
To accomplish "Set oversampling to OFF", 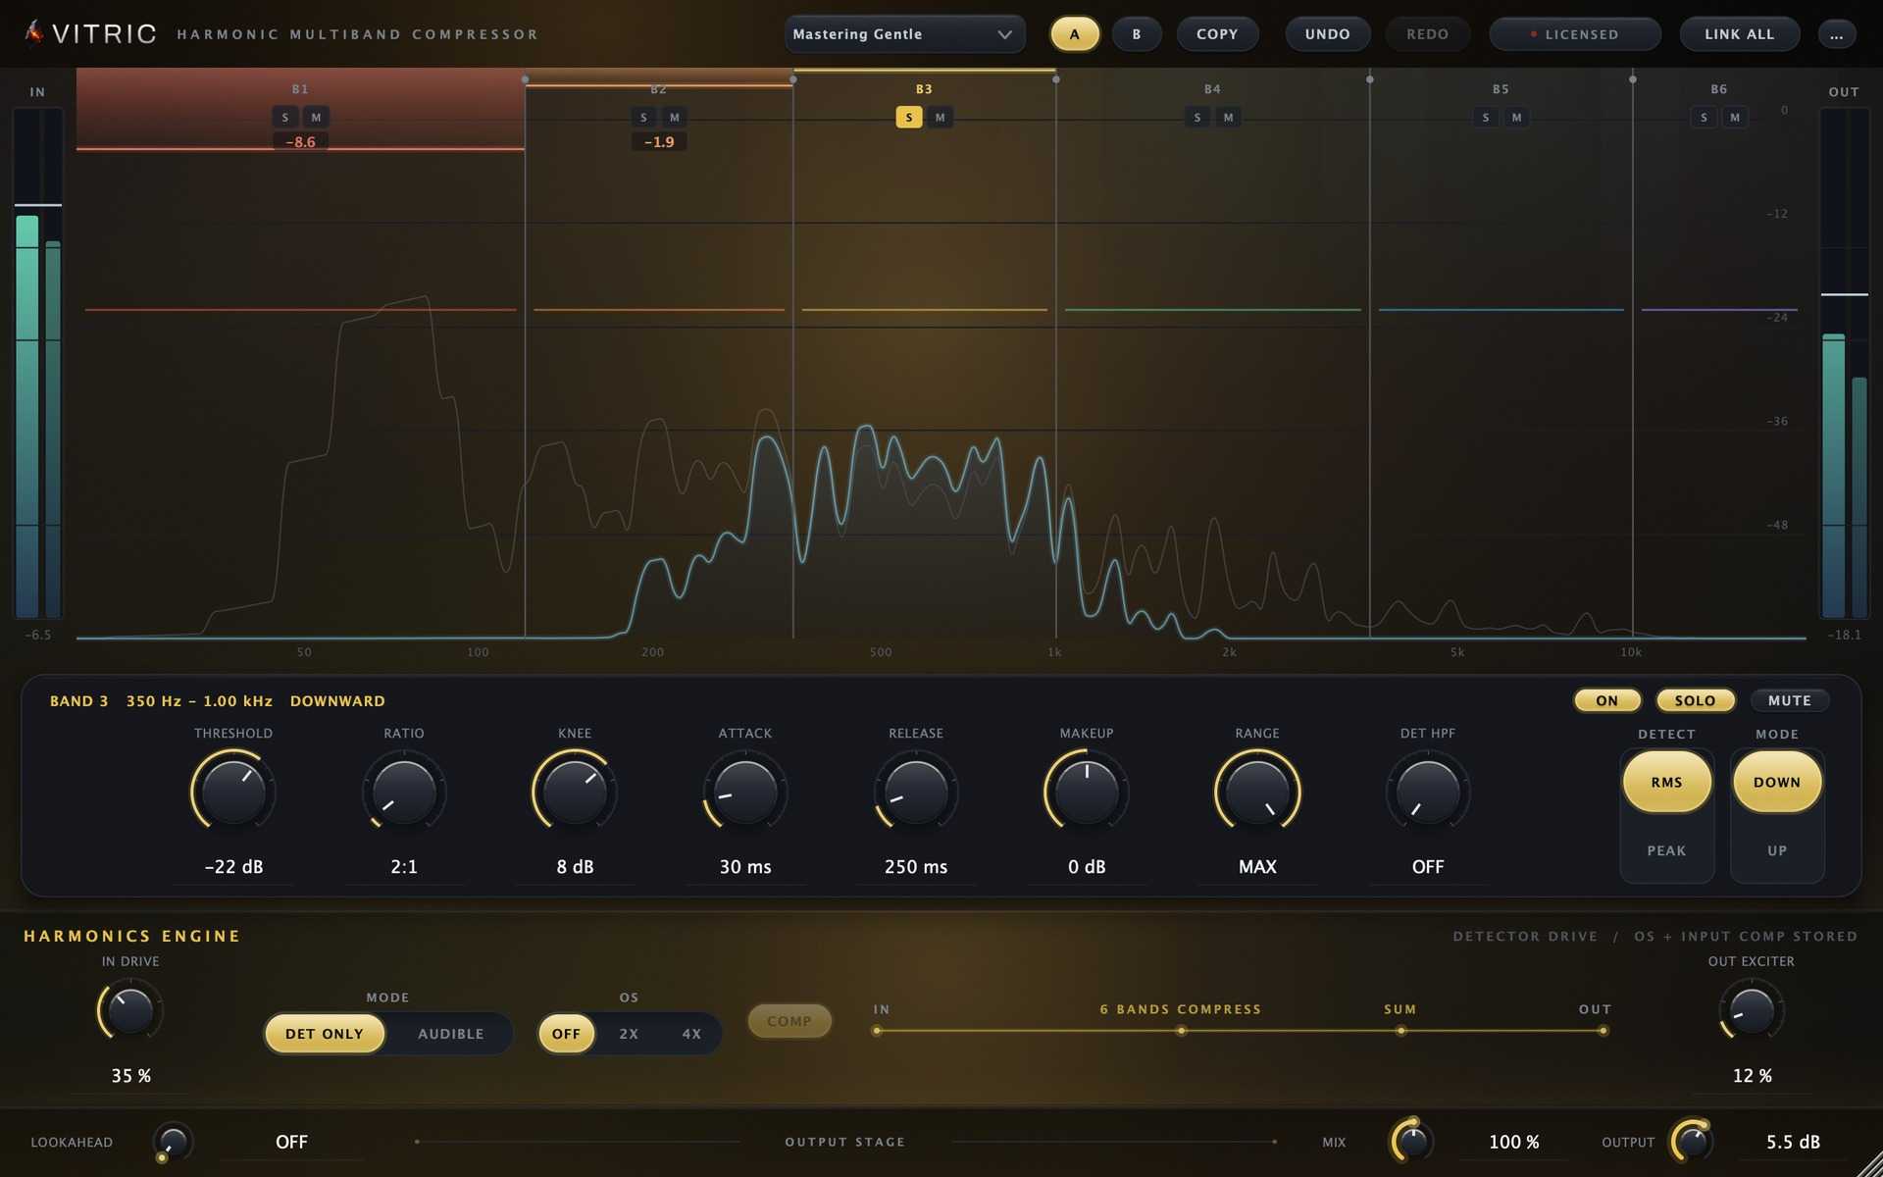I will pyautogui.click(x=566, y=1034).
